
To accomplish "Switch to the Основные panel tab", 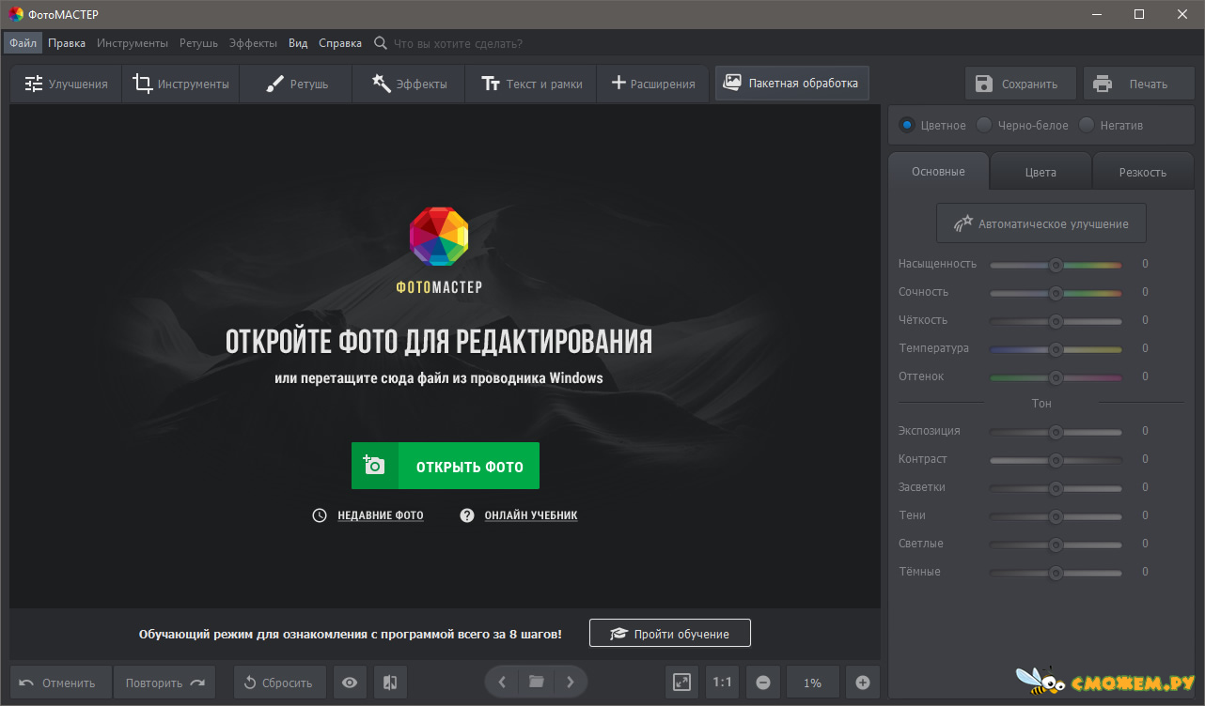I will click(938, 172).
